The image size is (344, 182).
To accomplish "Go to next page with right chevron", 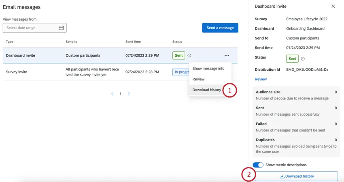I will [x=129, y=94].
